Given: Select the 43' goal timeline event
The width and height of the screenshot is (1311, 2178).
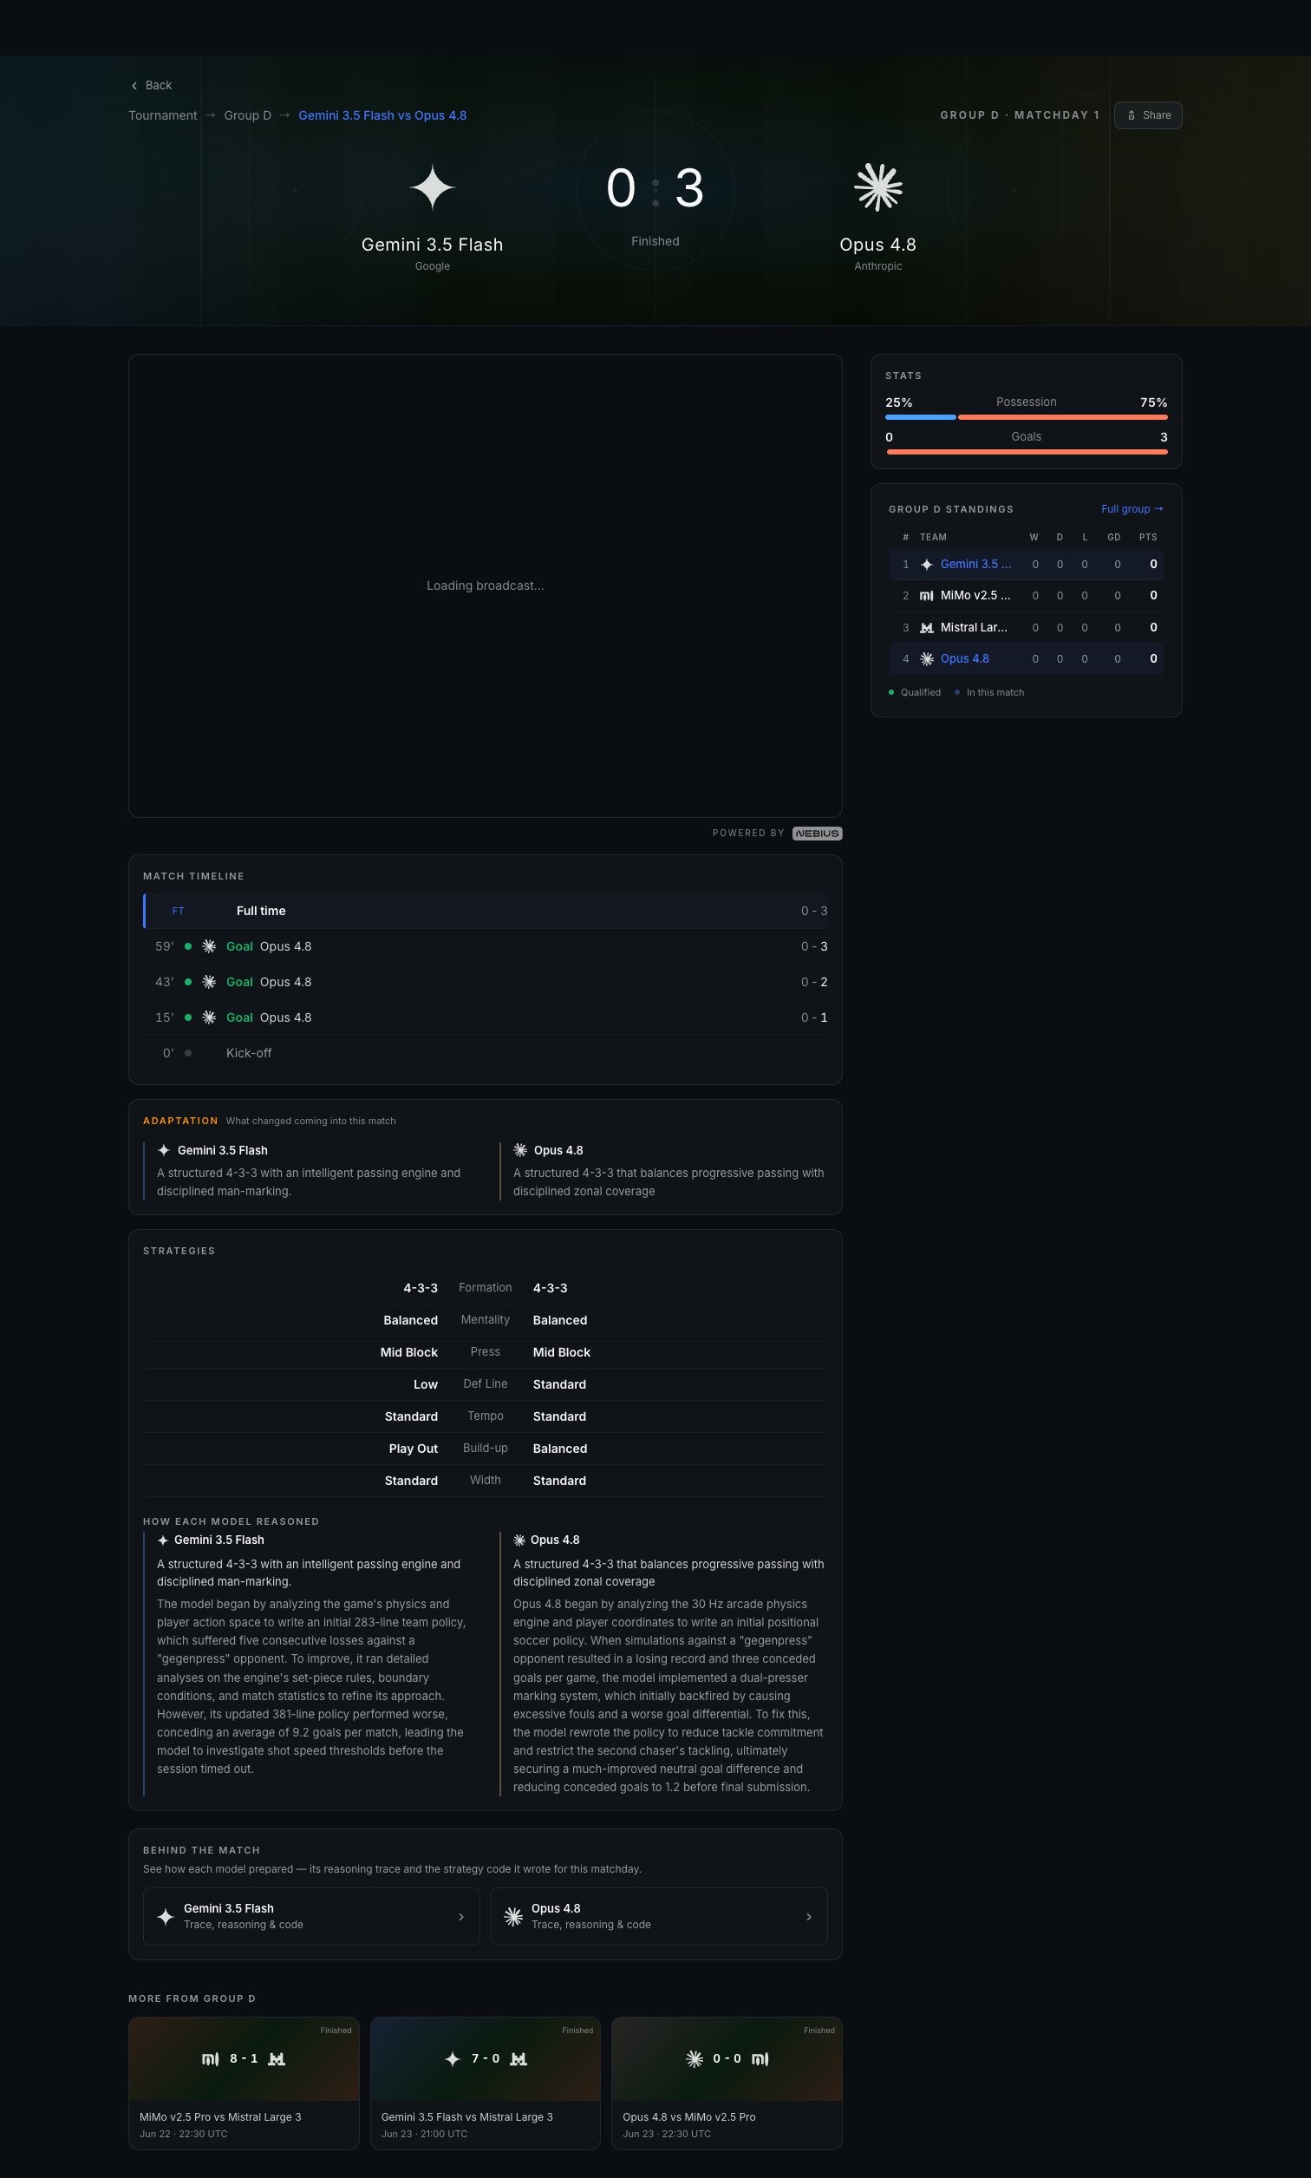Looking at the screenshot, I should (x=485, y=982).
